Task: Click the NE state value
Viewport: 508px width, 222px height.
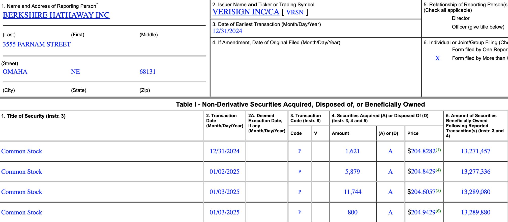Action: (x=75, y=72)
